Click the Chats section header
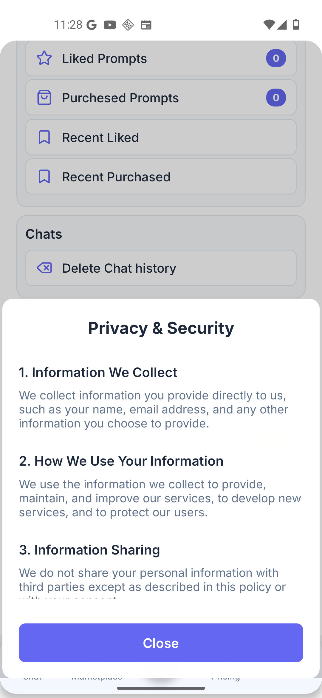 [44, 234]
